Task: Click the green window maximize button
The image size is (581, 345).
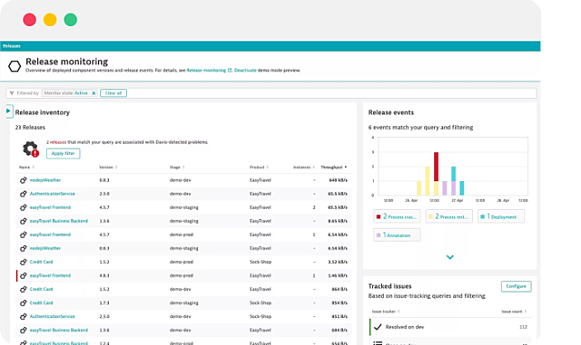Action: pos(71,20)
